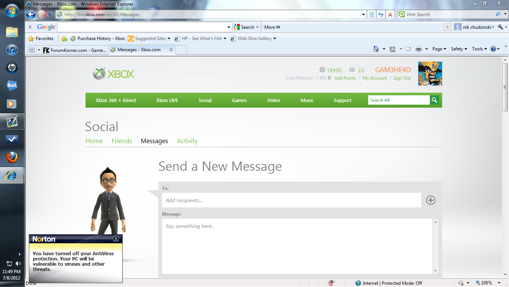Click the plus icon to add recipients
This screenshot has height=287, width=509.
click(x=431, y=200)
